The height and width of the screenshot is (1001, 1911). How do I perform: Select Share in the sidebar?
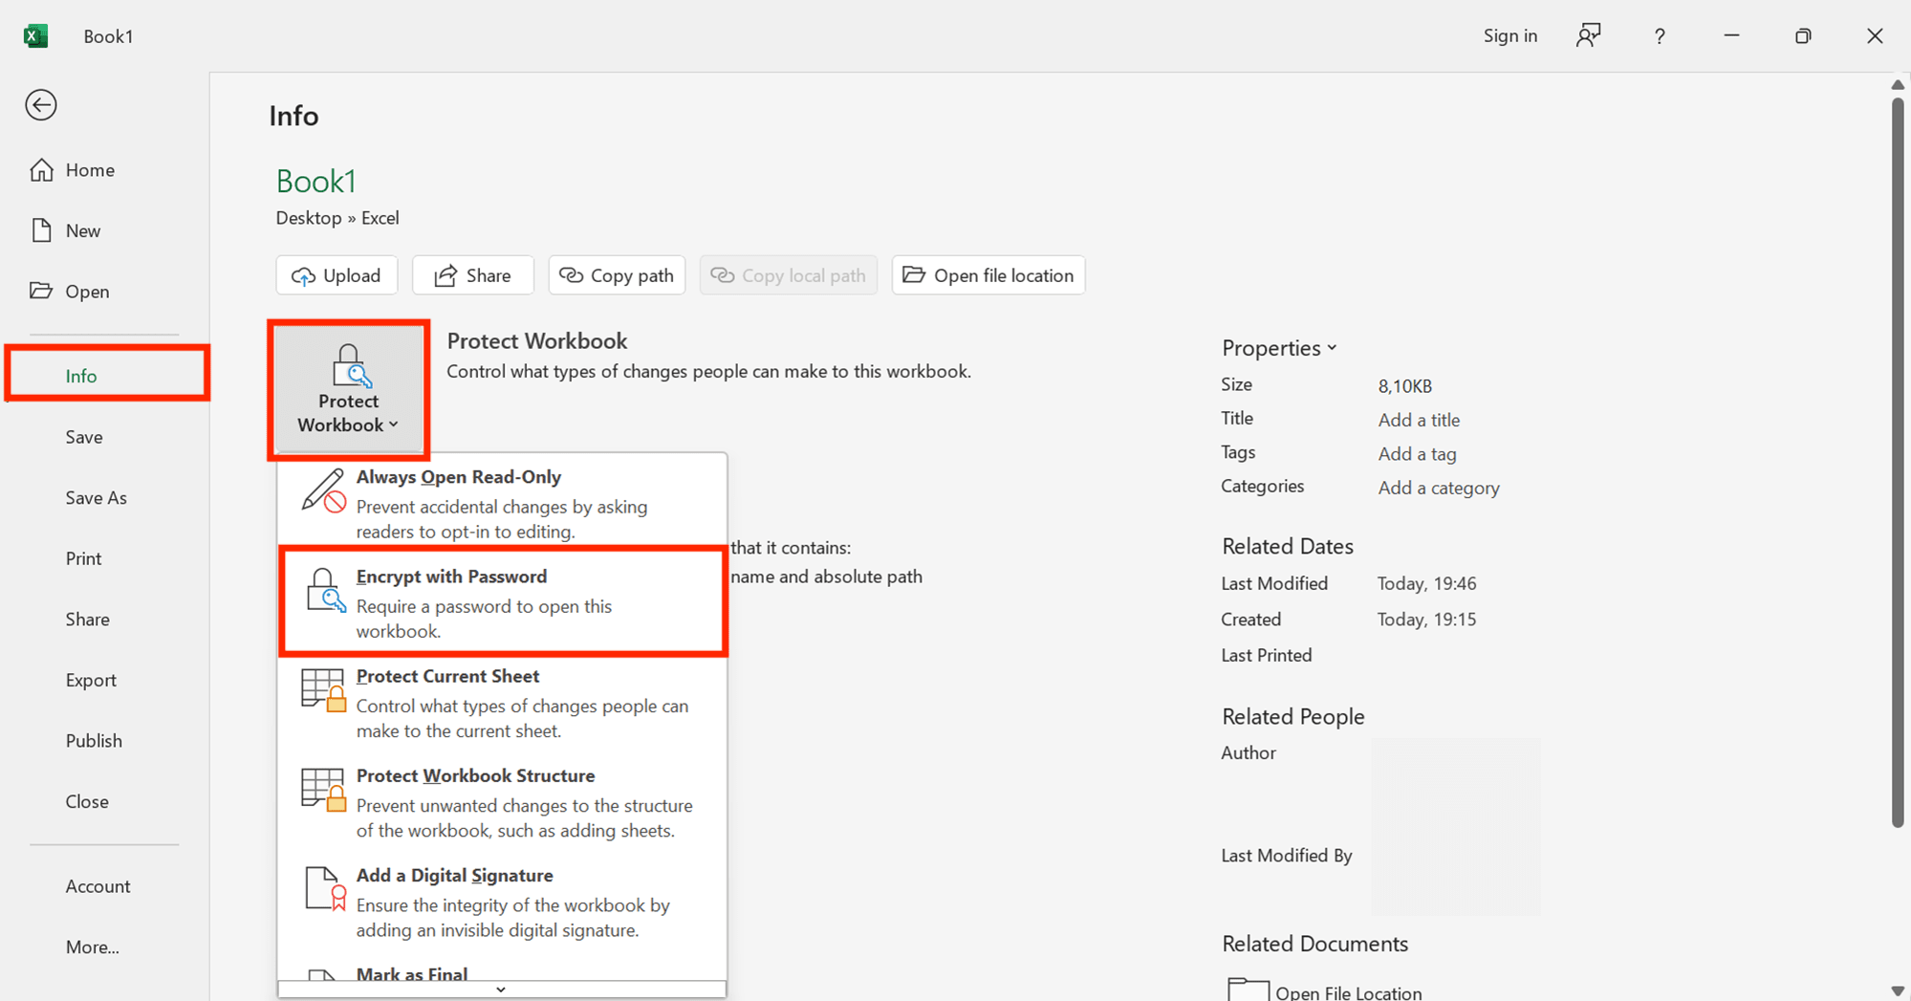click(x=87, y=619)
